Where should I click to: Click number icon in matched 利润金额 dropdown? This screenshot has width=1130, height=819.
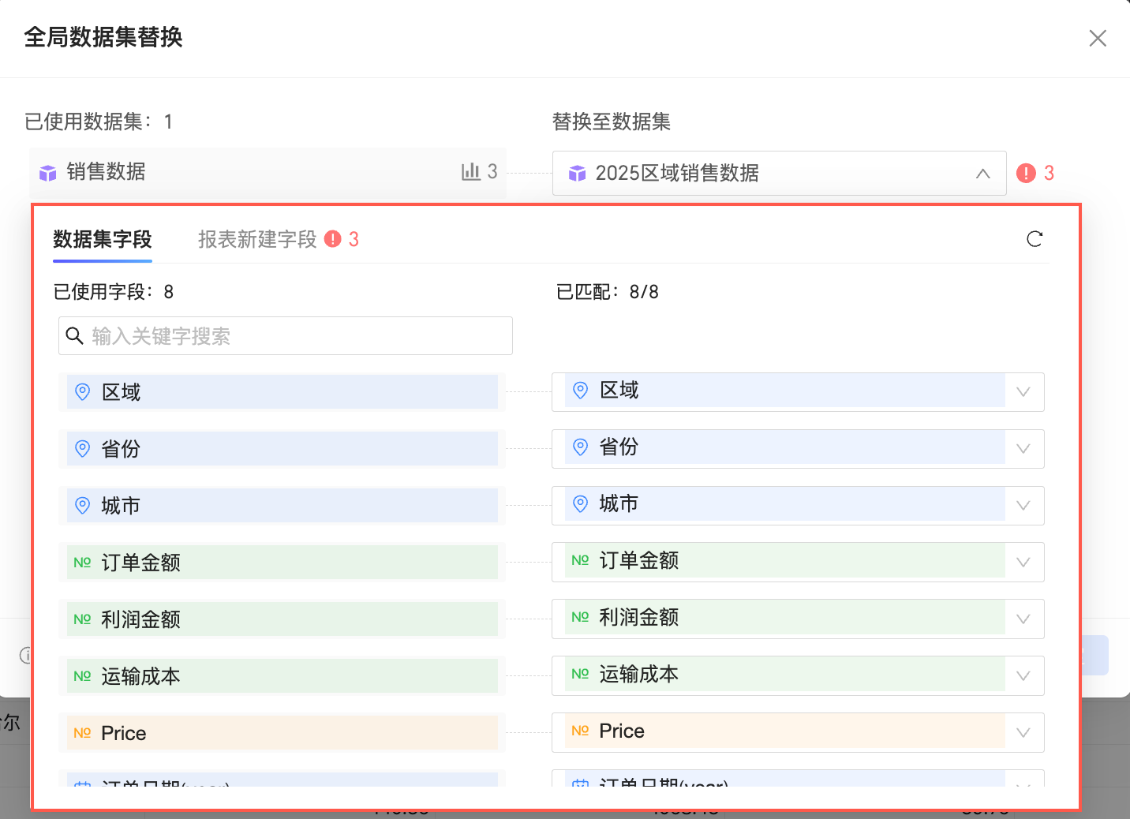click(580, 617)
